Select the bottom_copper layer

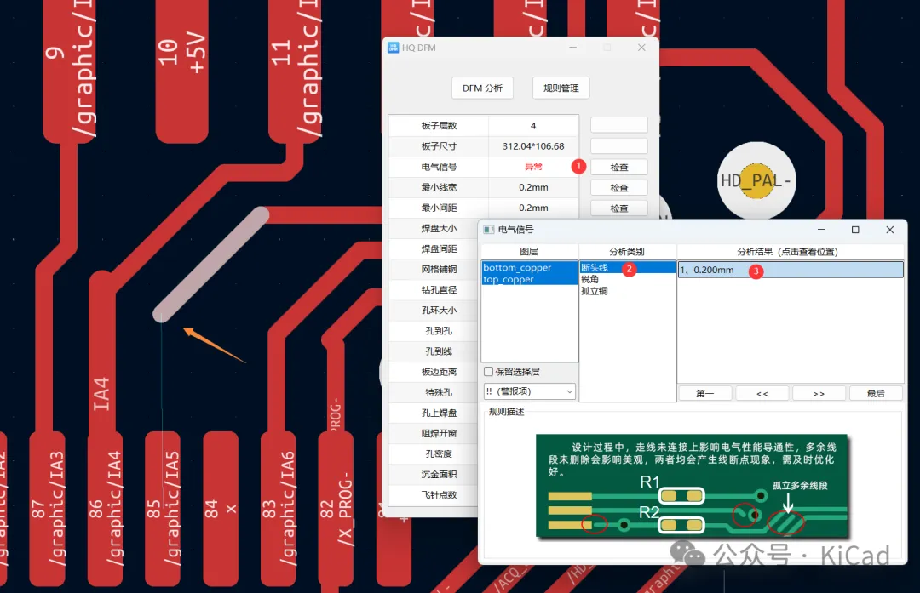tap(517, 268)
